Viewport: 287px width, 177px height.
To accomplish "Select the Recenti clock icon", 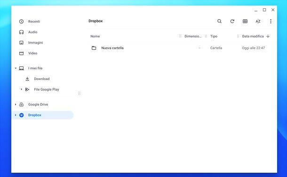I will point(22,22).
